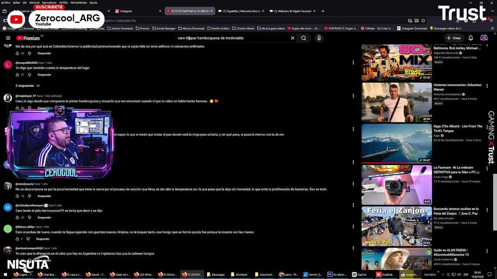Image resolution: width=497 pixels, height=279 pixels.
Task: Open menu for La Facecam 4k video
Action: pyautogui.click(x=487, y=169)
